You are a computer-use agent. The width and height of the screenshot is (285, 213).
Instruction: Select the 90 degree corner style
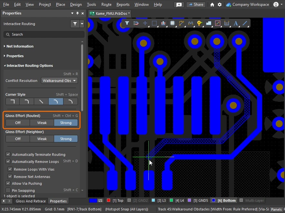pos(13,102)
